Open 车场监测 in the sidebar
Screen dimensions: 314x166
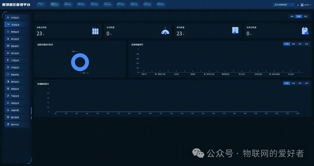17,18
